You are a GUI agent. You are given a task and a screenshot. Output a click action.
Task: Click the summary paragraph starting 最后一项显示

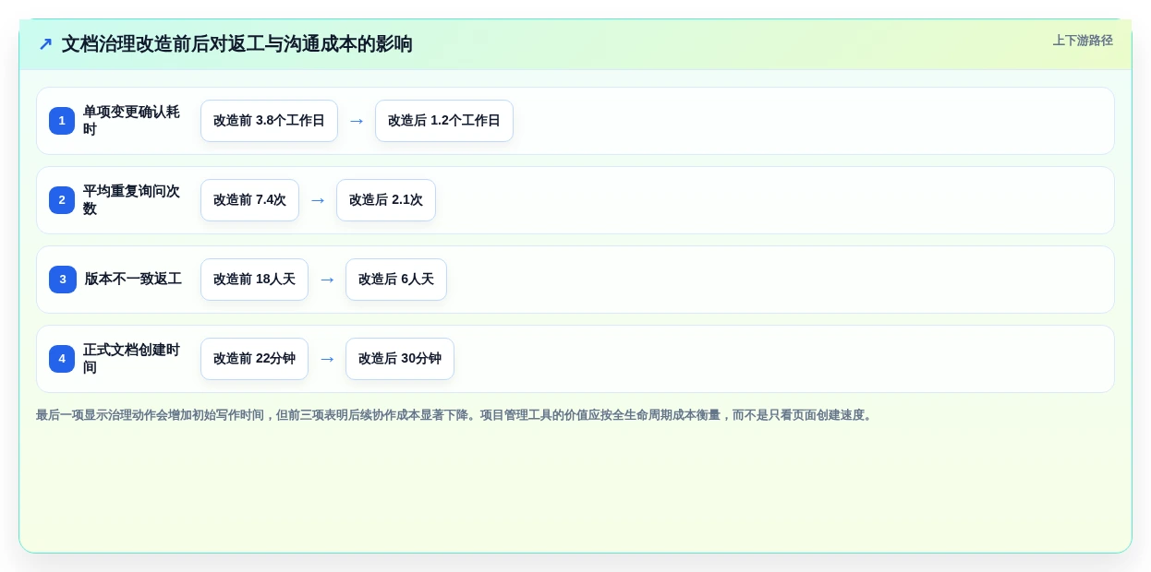pyautogui.click(x=456, y=415)
